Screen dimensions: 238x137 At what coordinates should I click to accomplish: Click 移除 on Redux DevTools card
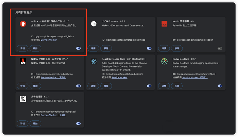177,86
